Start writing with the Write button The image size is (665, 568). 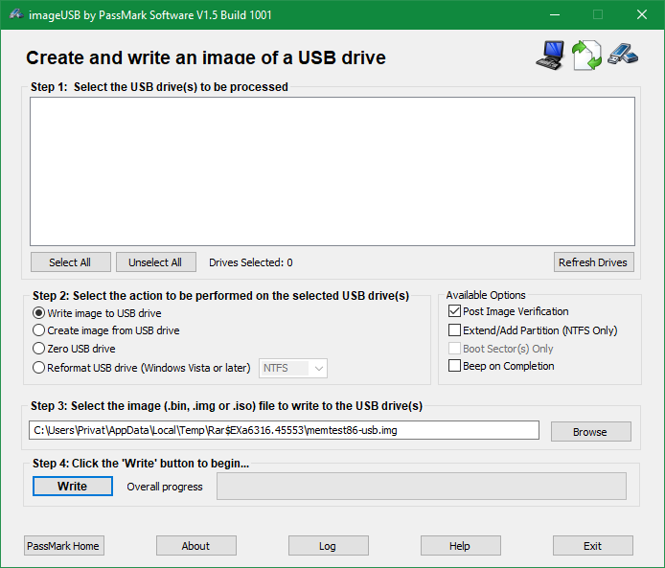pos(73,486)
